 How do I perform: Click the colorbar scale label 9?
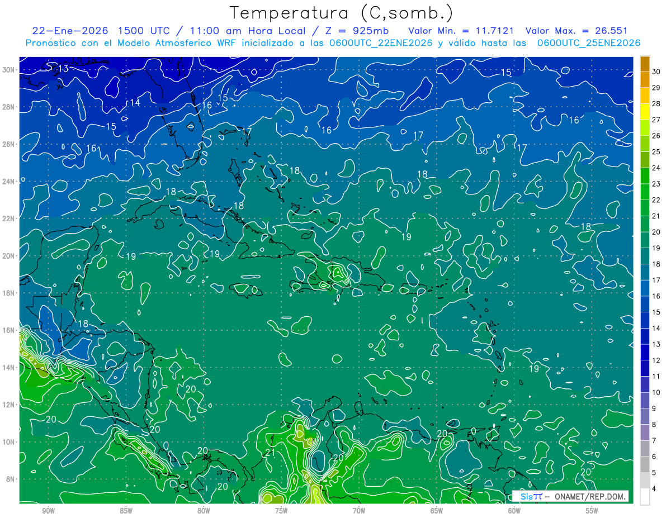point(655,408)
